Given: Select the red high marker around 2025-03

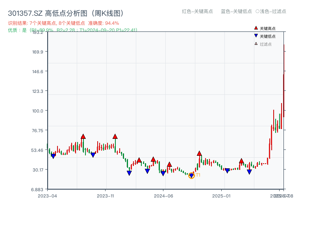Looking at the screenshot, I should click(241, 161).
